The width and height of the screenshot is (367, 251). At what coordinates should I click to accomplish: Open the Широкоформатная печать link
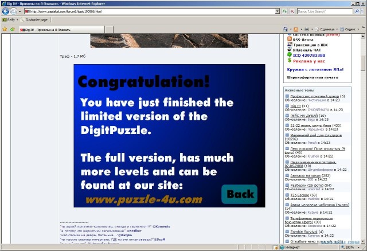(313, 77)
